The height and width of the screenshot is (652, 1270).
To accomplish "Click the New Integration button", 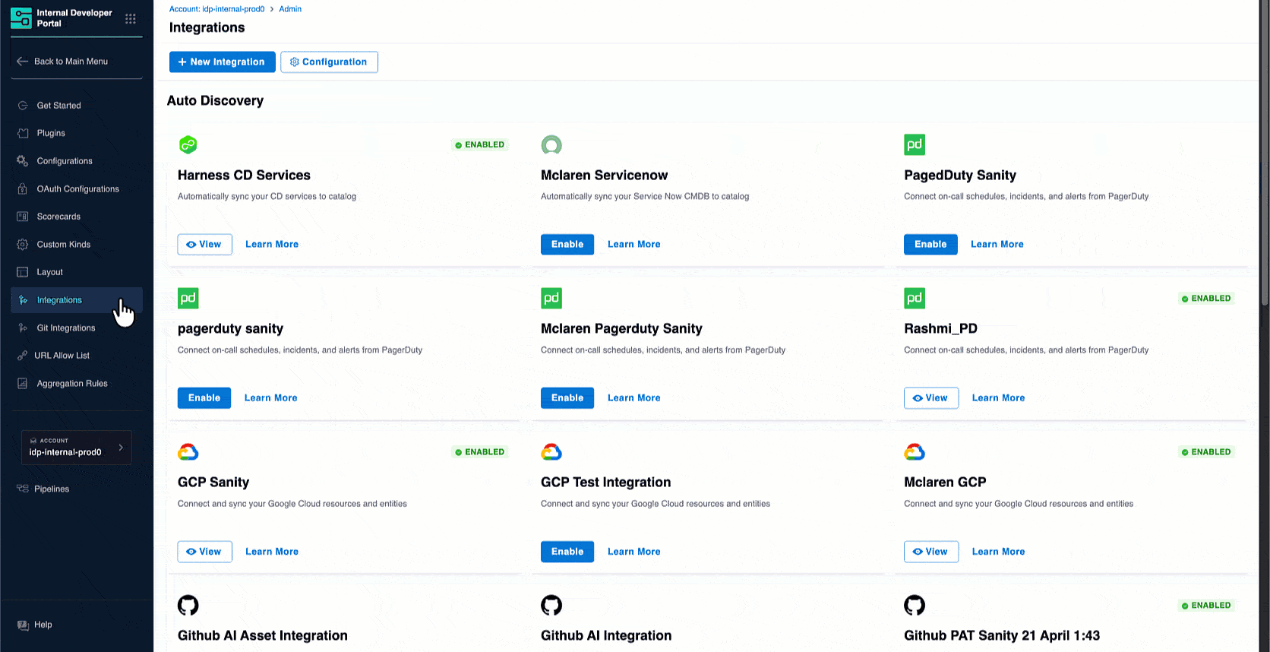I will 222,62.
